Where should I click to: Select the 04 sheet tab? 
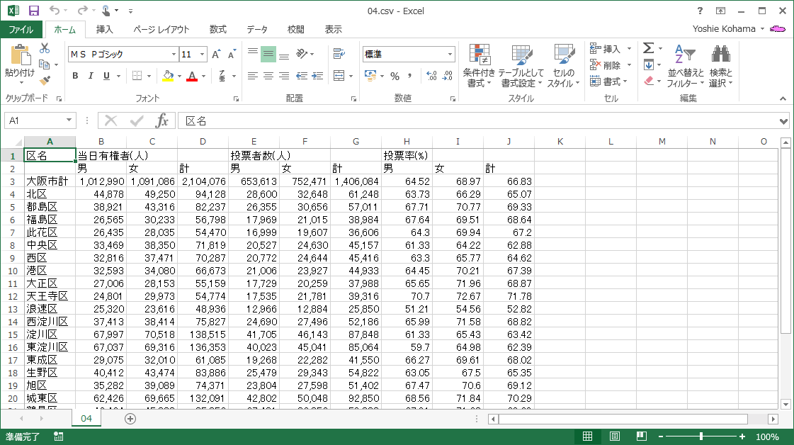[86, 419]
